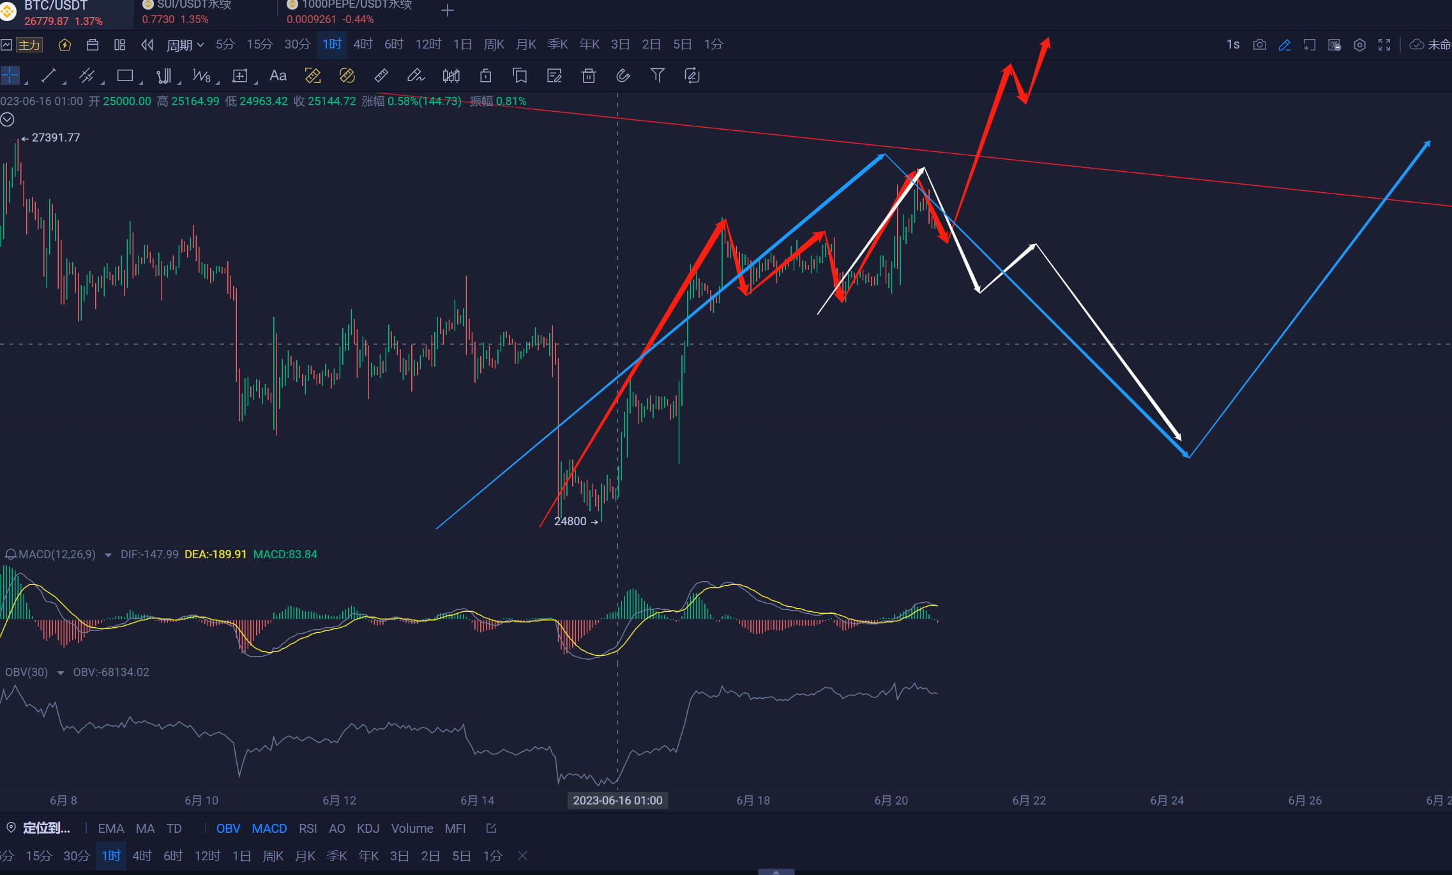The image size is (1452, 875).
Task: Open OBV(30) indicator dropdown arrow
Action: pyautogui.click(x=61, y=673)
